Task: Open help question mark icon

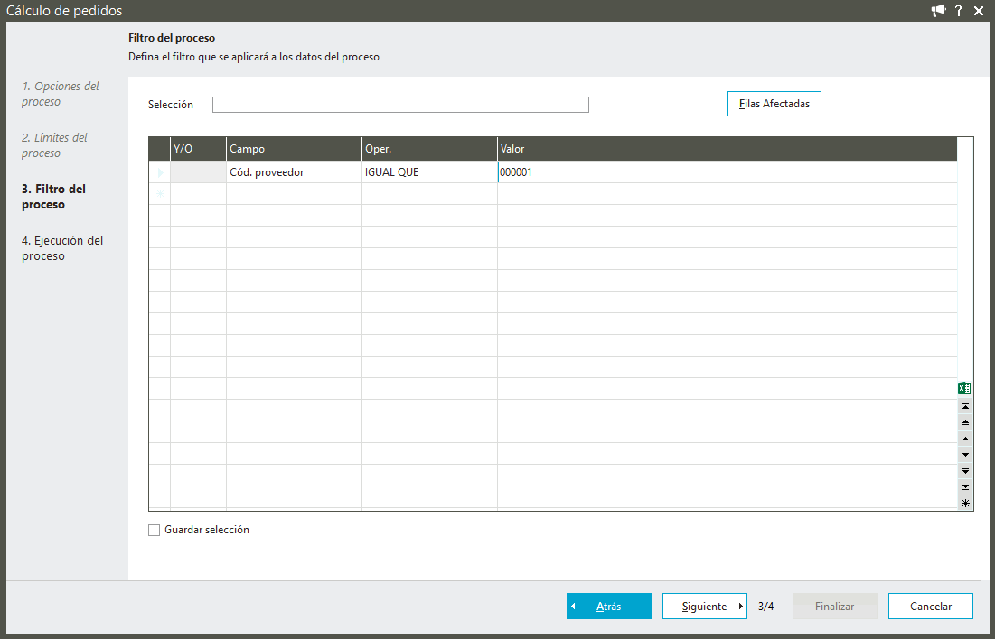Action: [959, 11]
